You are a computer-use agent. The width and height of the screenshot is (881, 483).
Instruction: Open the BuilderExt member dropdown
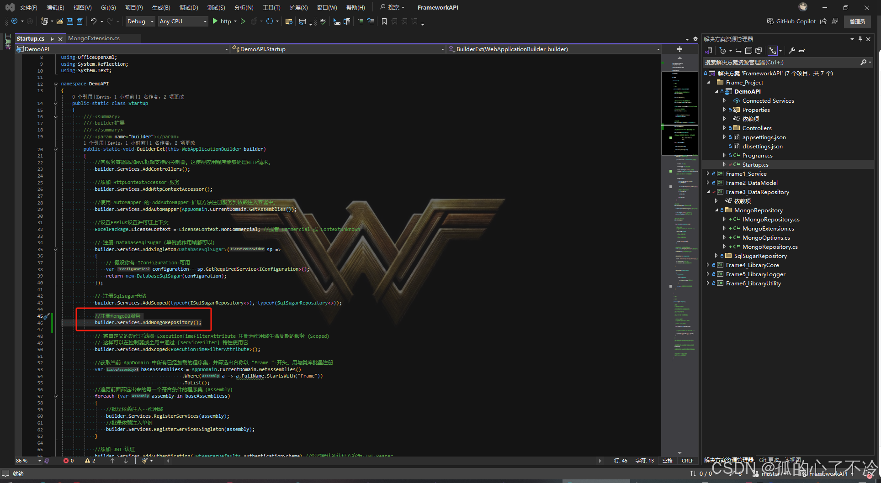tap(554, 49)
